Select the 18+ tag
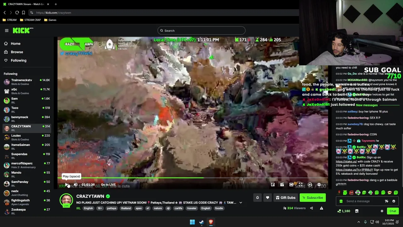This screenshot has height=227, width=403. coord(100,208)
